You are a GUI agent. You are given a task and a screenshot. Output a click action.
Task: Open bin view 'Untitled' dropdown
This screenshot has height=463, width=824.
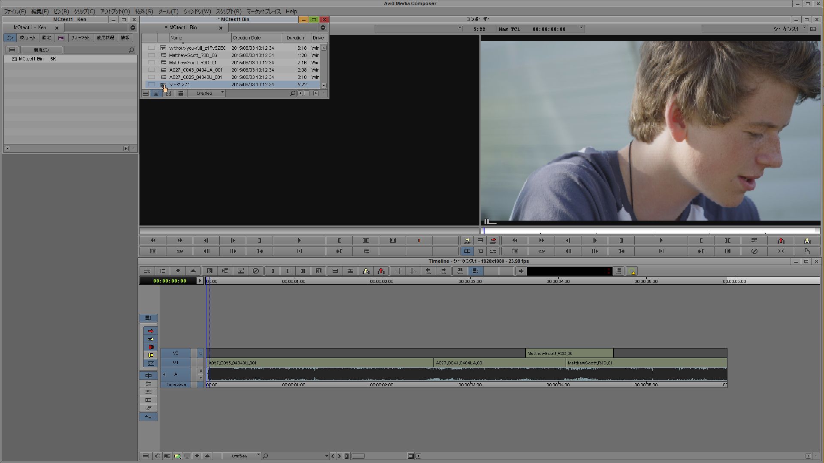pyautogui.click(x=222, y=93)
